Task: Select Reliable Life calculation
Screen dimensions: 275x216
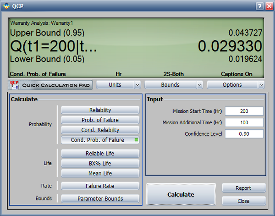Action: click(x=100, y=153)
